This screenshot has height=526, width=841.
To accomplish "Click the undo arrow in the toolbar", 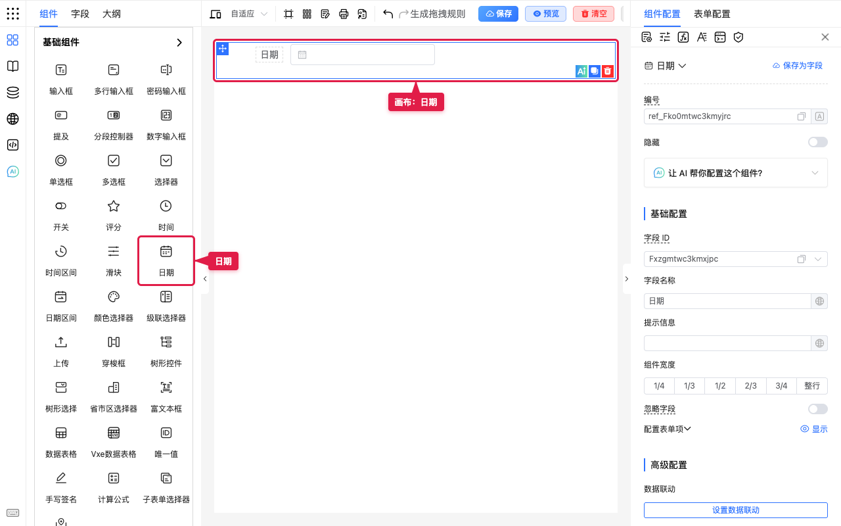I will [388, 14].
